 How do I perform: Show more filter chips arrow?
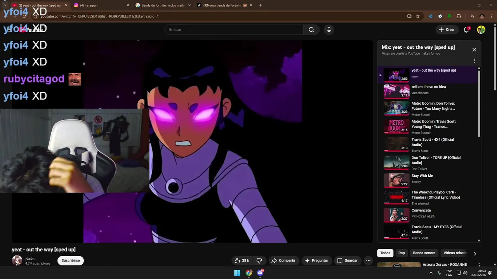[474, 253]
